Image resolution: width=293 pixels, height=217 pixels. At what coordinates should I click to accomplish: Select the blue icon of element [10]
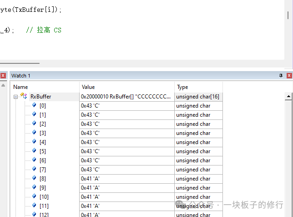tap(34, 196)
